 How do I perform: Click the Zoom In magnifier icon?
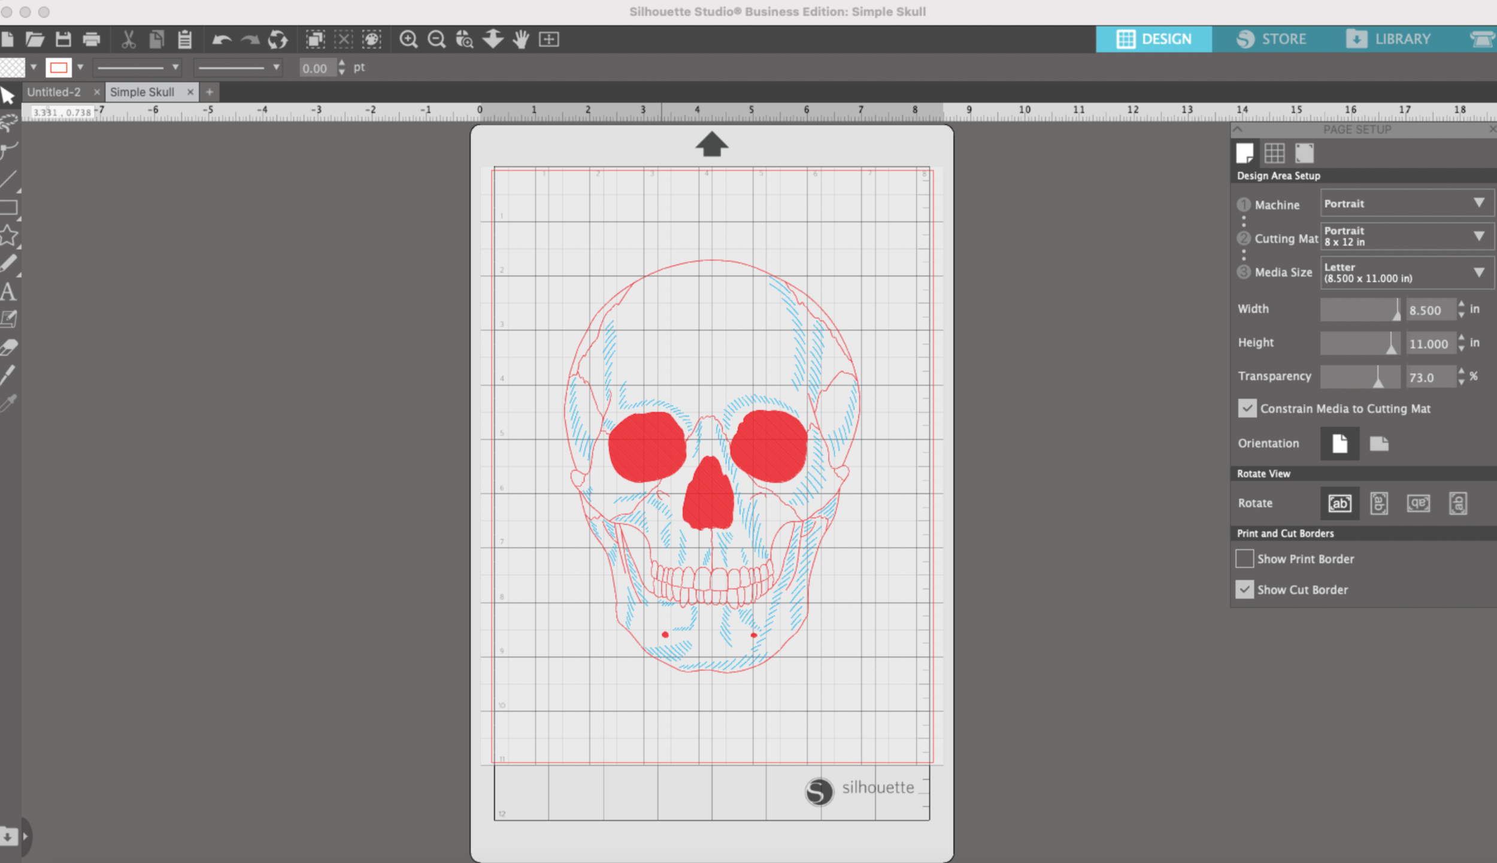[x=408, y=40]
